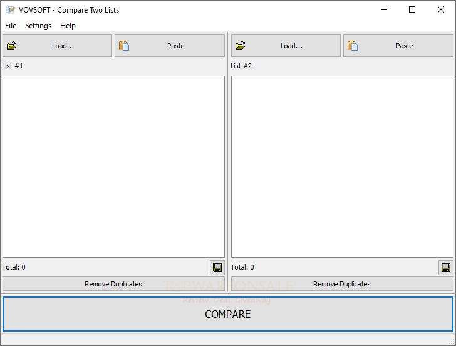Remove Duplicates from List #2
Viewport: 456px width, 346px height.
coord(342,284)
